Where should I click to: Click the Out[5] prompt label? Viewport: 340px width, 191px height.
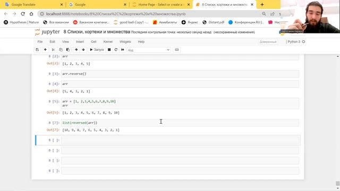tap(53, 112)
